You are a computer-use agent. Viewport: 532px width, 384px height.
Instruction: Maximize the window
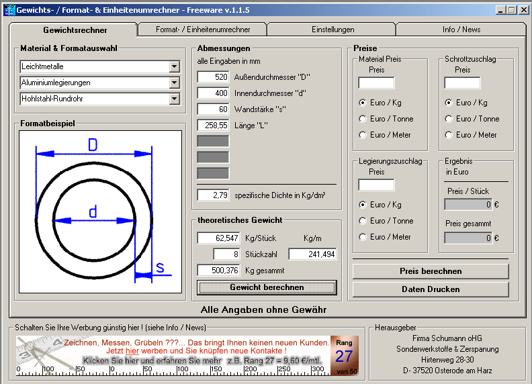pos(512,10)
